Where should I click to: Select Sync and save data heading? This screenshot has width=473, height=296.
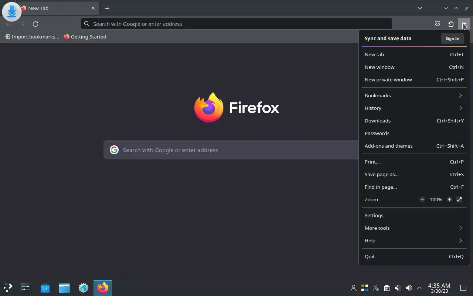click(x=388, y=38)
